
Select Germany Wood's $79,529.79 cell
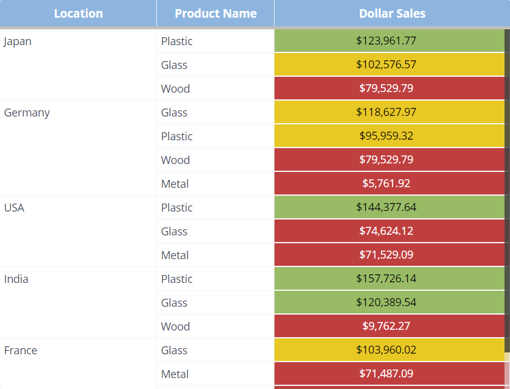click(x=389, y=160)
